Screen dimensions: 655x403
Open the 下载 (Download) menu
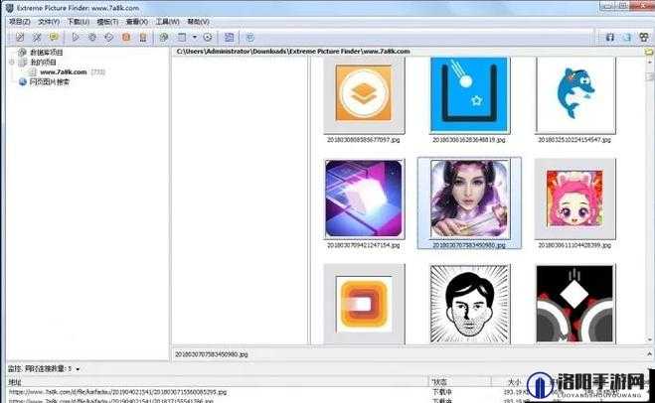click(x=79, y=21)
